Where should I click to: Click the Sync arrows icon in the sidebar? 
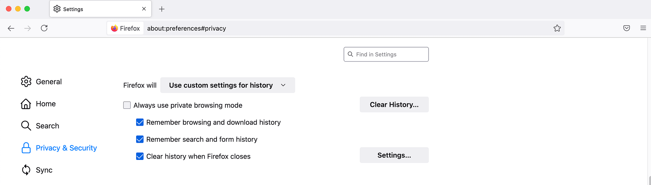pos(26,170)
